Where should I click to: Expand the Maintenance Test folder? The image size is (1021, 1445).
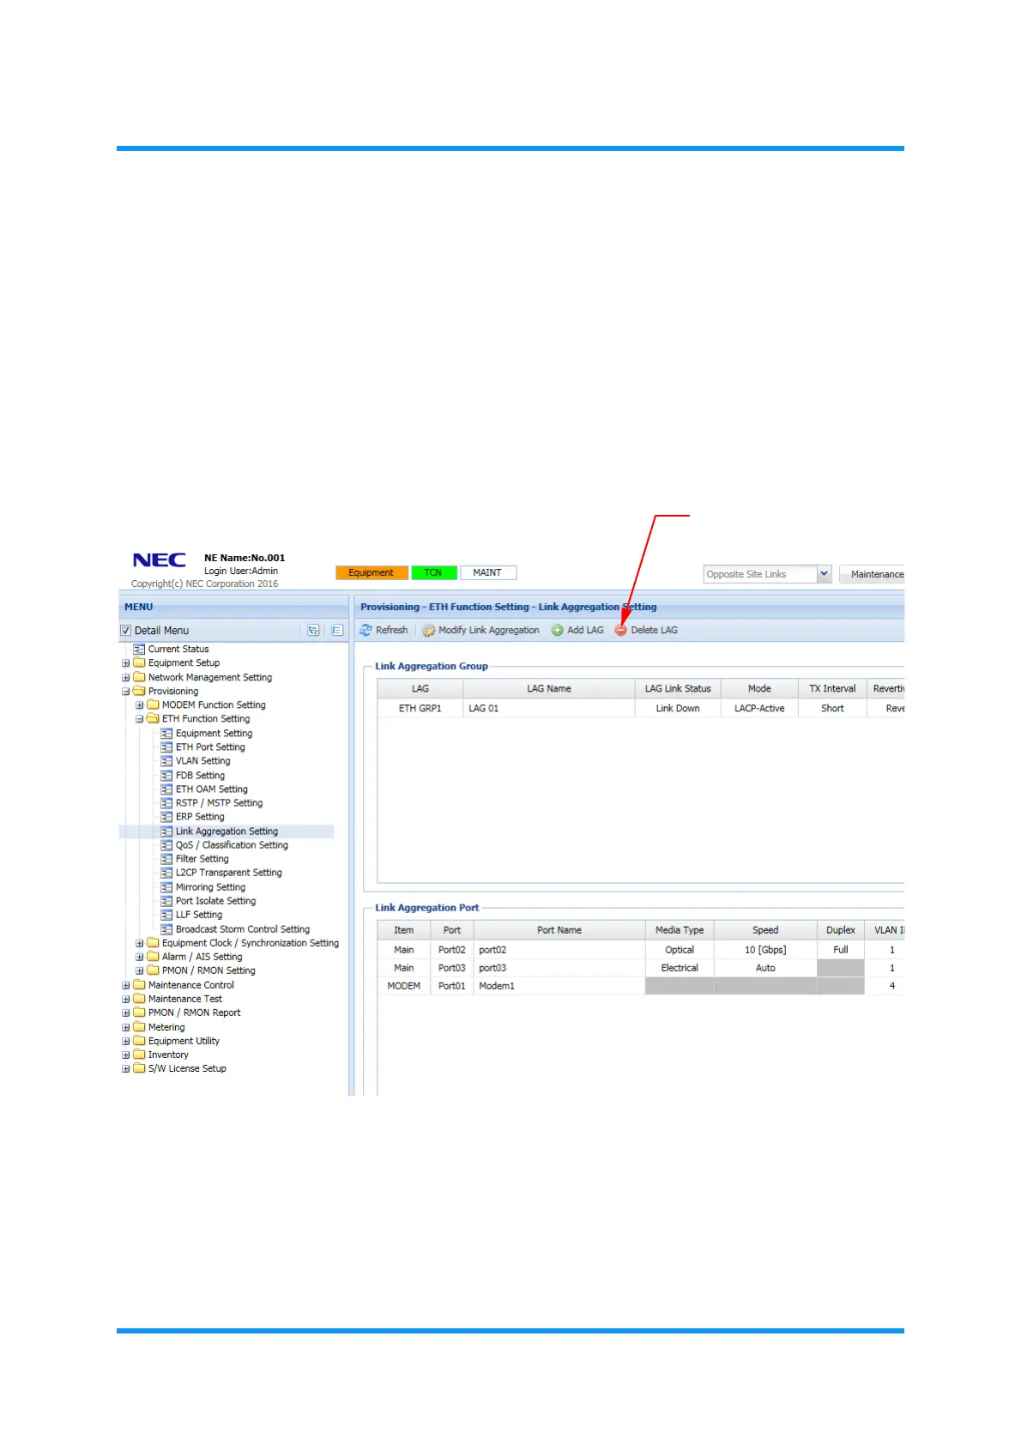tap(126, 999)
